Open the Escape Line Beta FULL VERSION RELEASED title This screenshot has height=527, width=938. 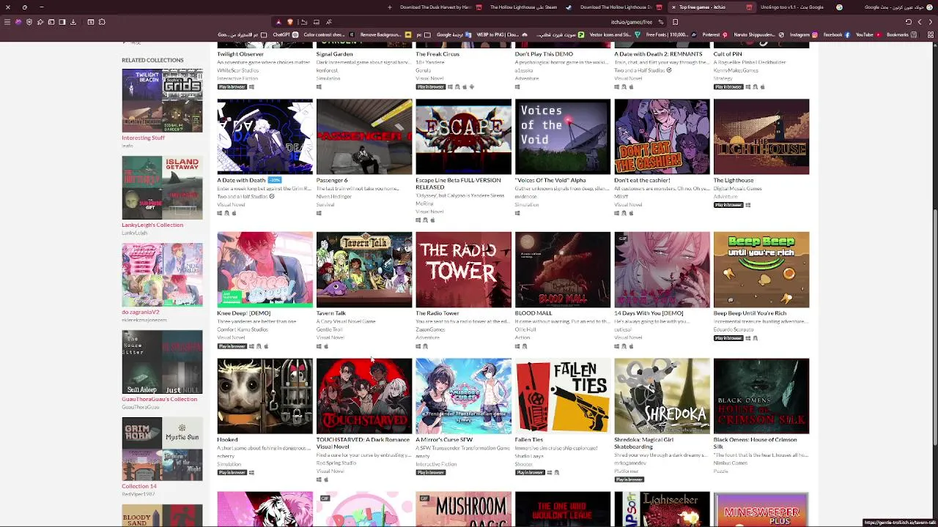click(x=458, y=184)
